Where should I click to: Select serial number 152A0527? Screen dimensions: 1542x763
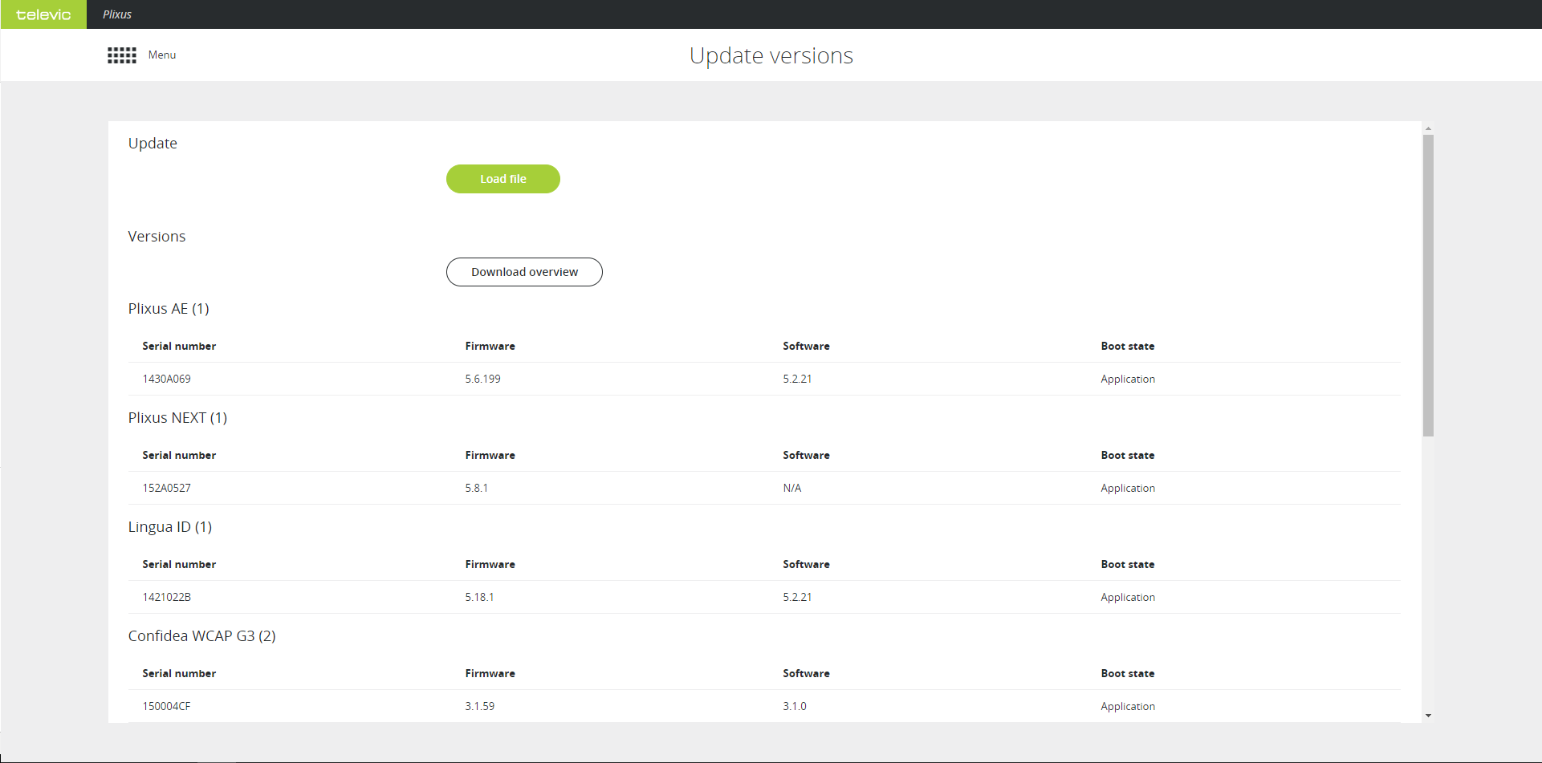point(167,488)
